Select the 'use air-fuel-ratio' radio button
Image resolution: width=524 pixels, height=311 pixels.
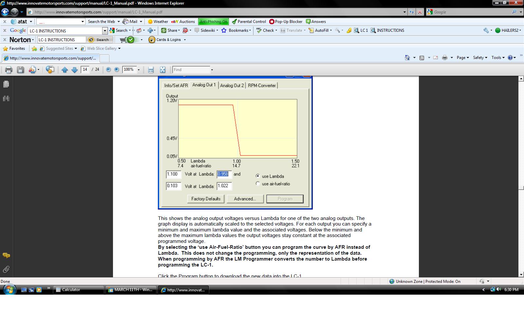click(x=258, y=184)
